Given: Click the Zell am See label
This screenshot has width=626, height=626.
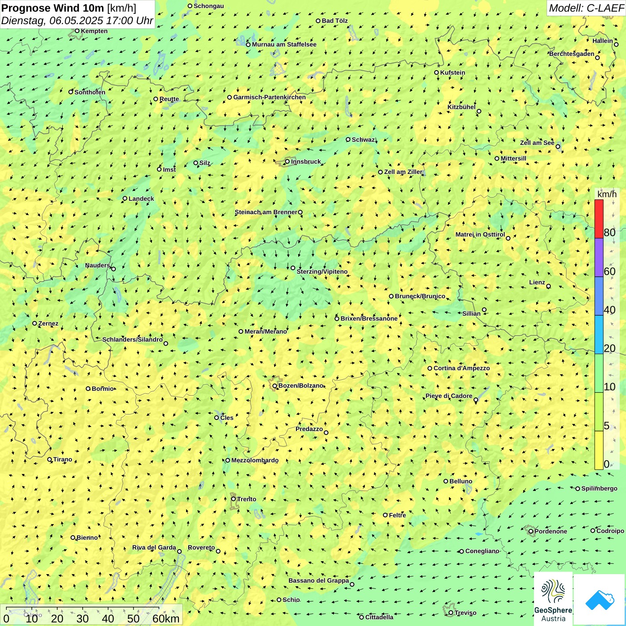Looking at the screenshot, I should [x=537, y=143].
